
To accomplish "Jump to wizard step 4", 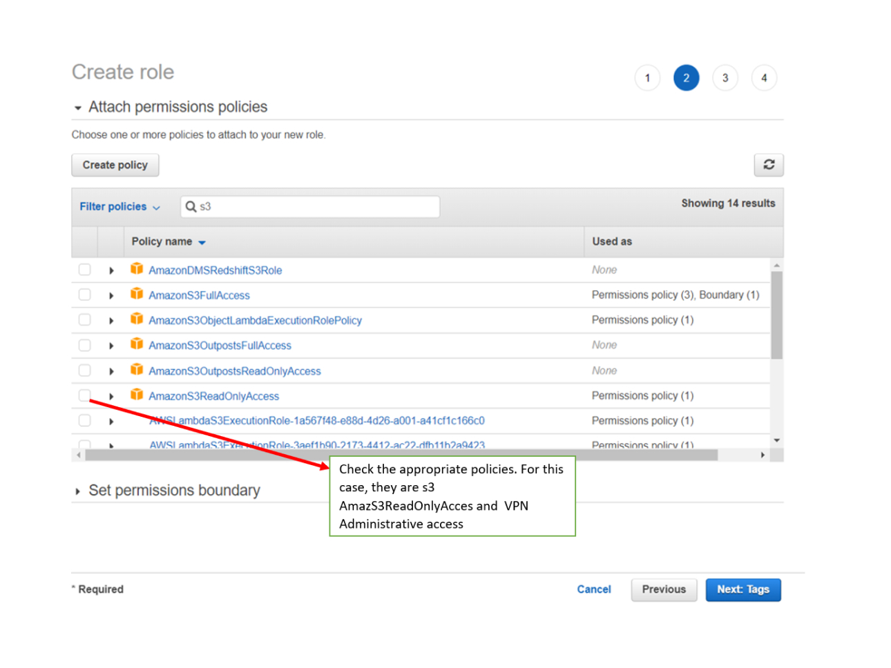I will point(764,78).
